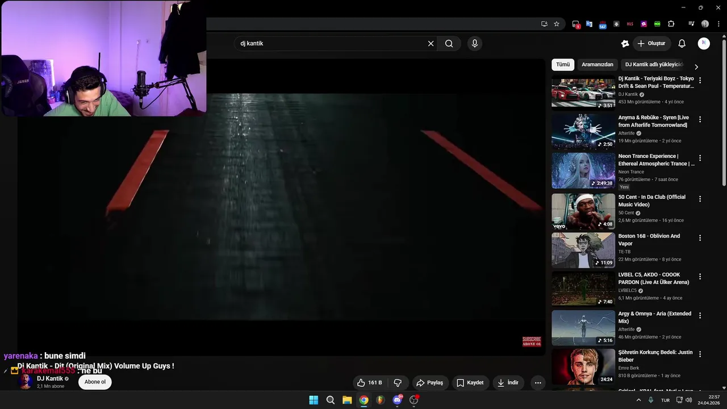Open File Explorer from the taskbar
Image resolution: width=727 pixels, height=409 pixels.
(x=347, y=400)
